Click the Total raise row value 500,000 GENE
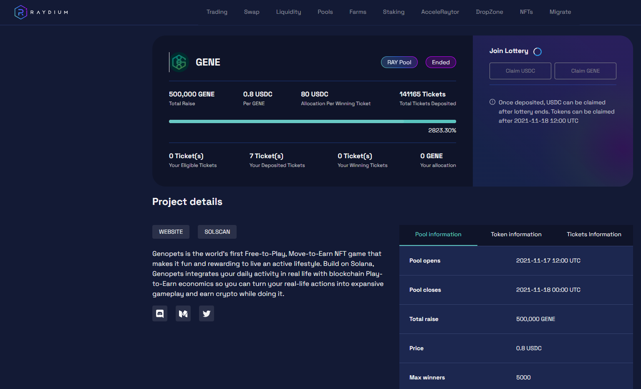The height and width of the screenshot is (389, 641). coord(535,319)
